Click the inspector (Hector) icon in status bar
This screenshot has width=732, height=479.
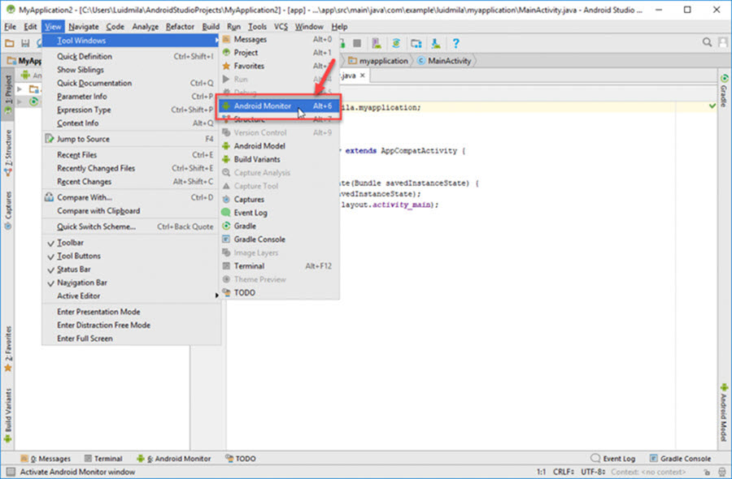[721, 472]
